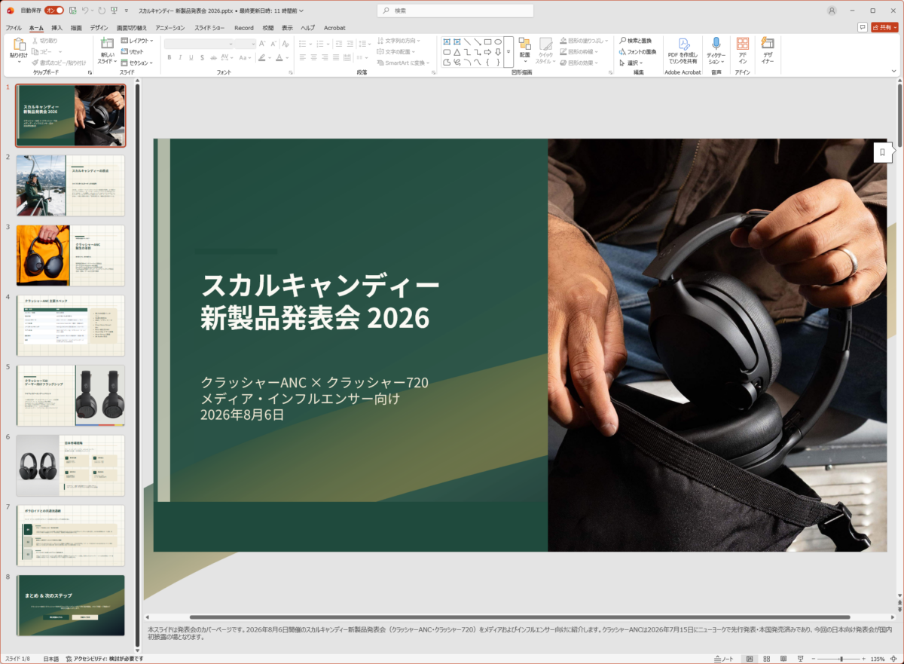Click the Save icon in title bar
Viewport: 904px width, 664px height.
pyautogui.click(x=72, y=11)
